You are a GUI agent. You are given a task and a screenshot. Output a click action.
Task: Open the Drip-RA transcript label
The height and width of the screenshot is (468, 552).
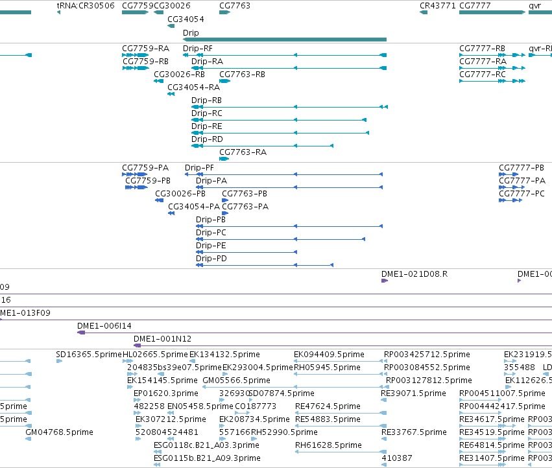(x=207, y=61)
